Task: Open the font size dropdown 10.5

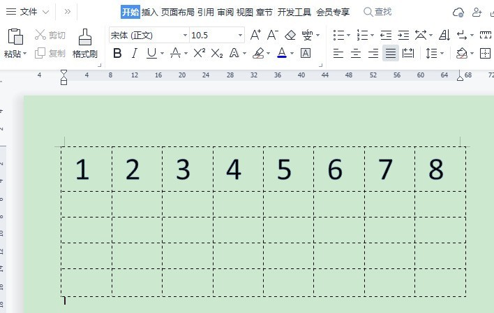Action: click(240, 36)
